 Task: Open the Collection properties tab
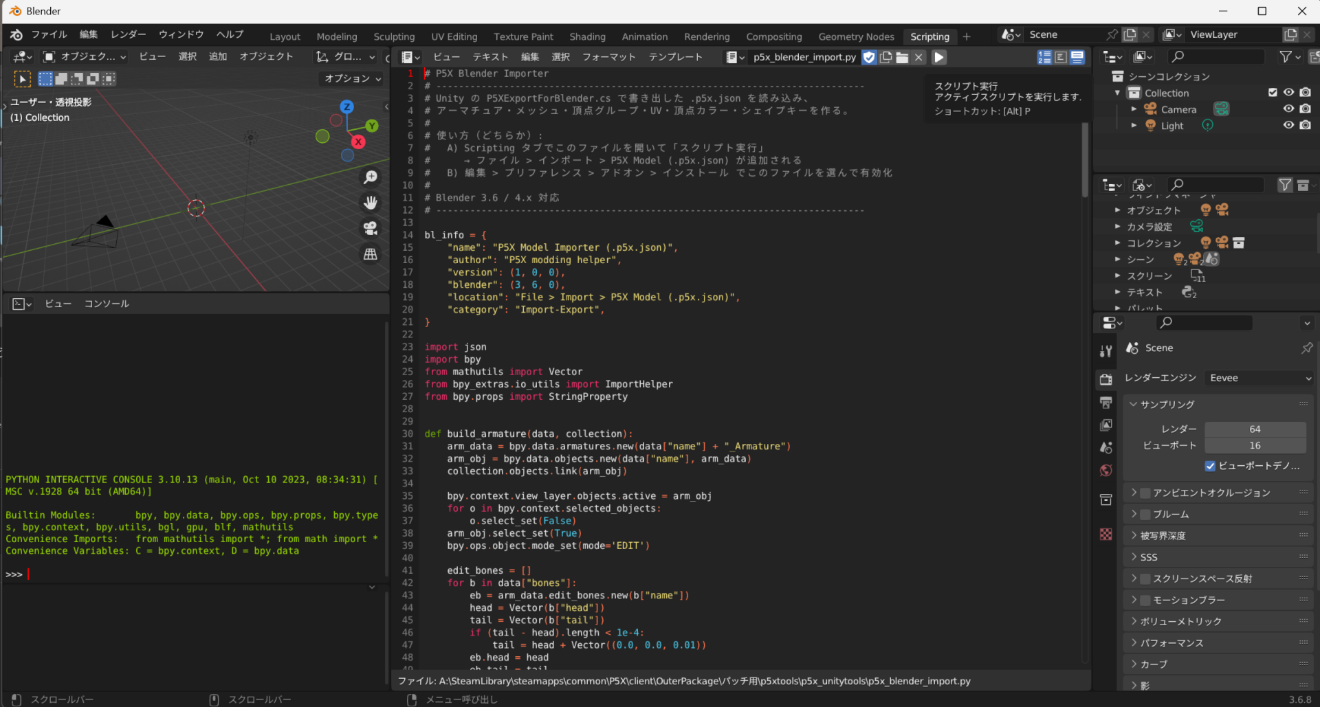coord(1105,500)
